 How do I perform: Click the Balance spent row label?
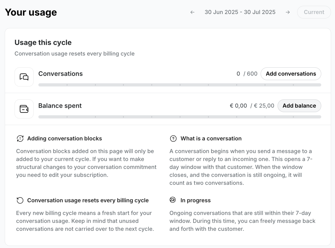pyautogui.click(x=60, y=106)
